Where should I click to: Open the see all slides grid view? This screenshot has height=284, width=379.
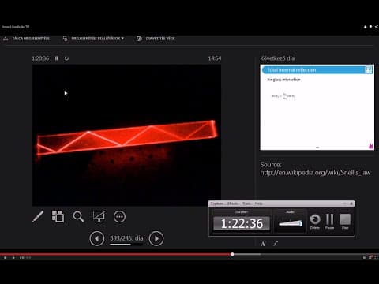[x=58, y=216]
